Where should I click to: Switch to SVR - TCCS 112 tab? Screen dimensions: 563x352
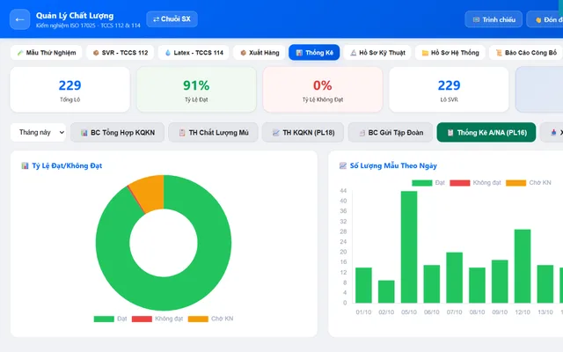[x=121, y=53]
